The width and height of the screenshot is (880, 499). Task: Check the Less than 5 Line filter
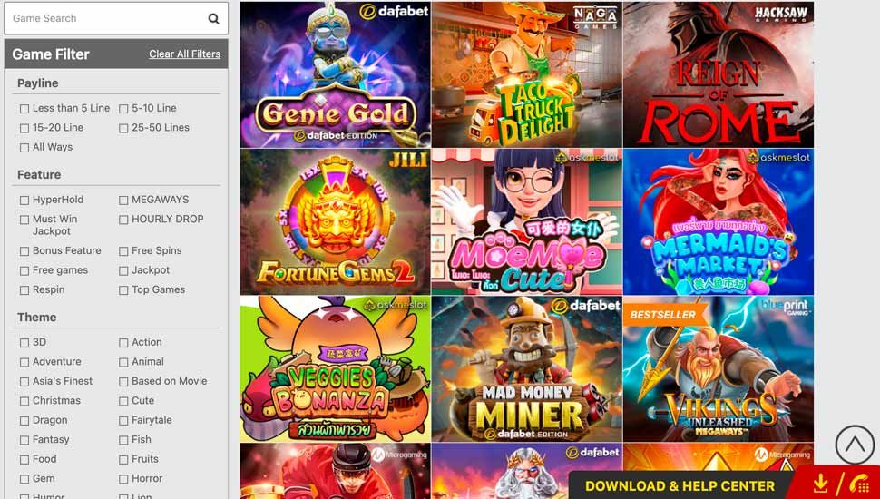(24, 109)
